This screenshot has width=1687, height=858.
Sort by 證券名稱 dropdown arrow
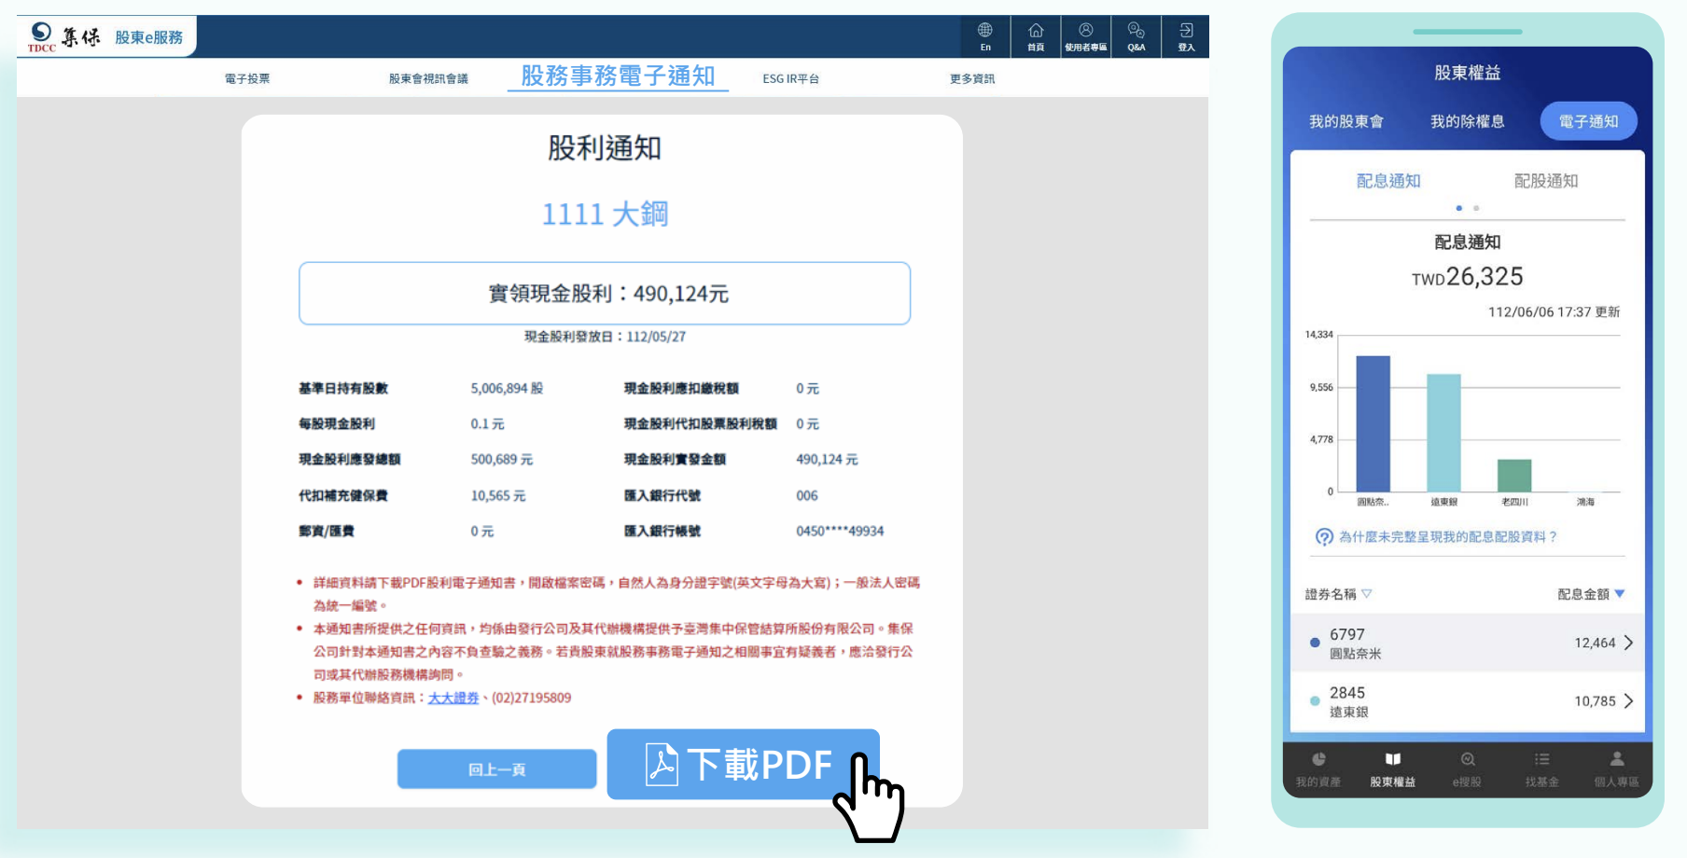tap(1367, 594)
